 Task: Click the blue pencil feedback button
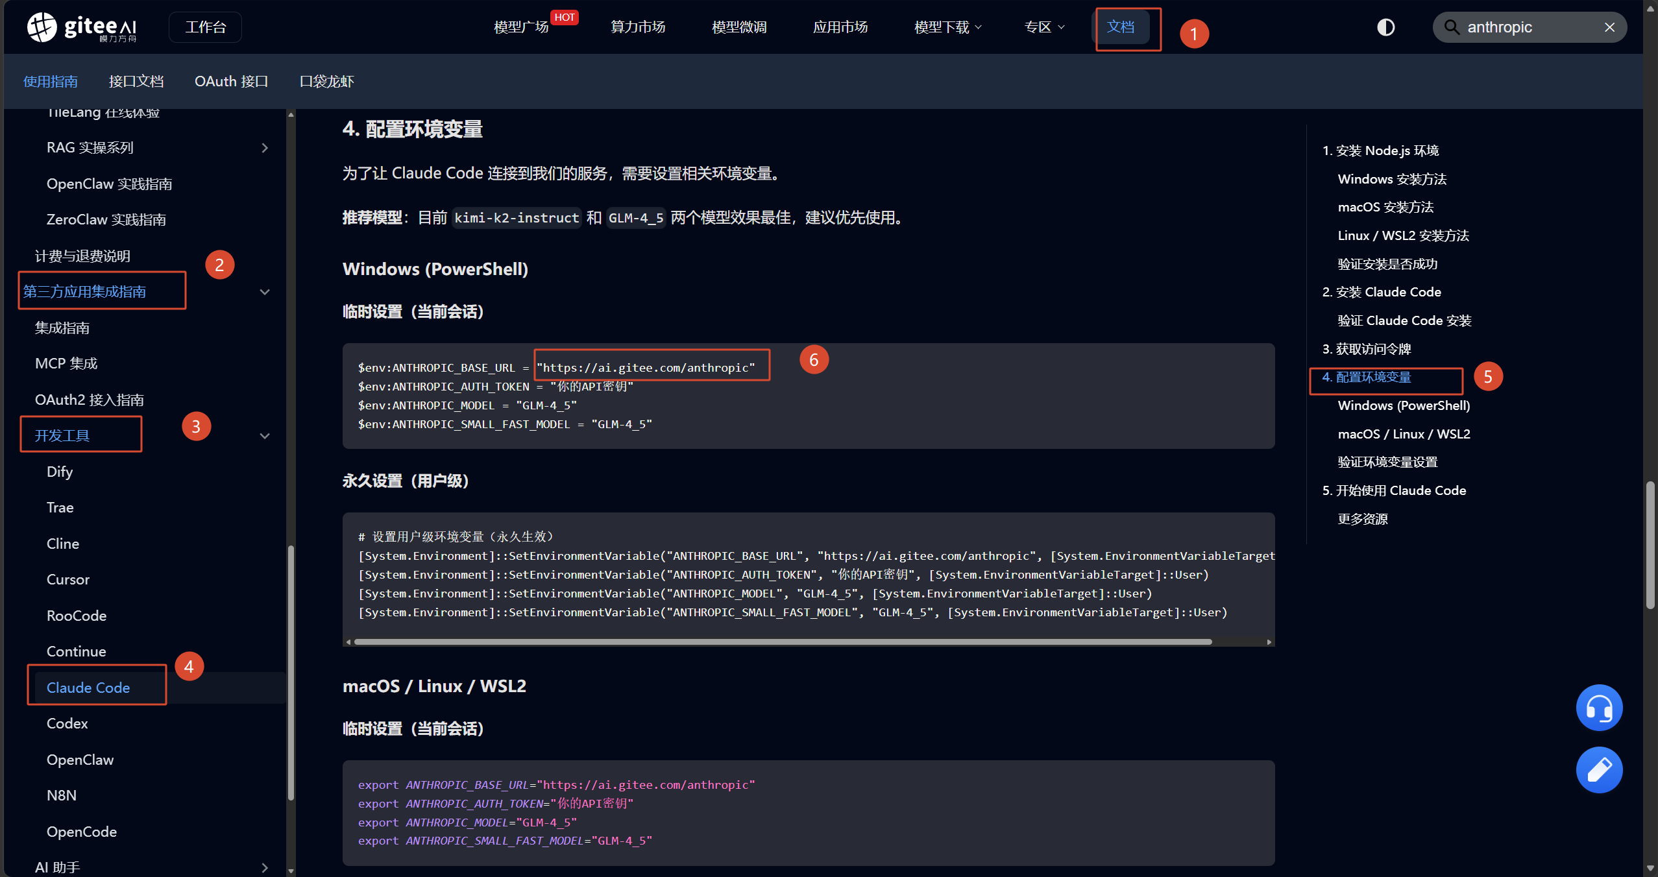click(1599, 770)
